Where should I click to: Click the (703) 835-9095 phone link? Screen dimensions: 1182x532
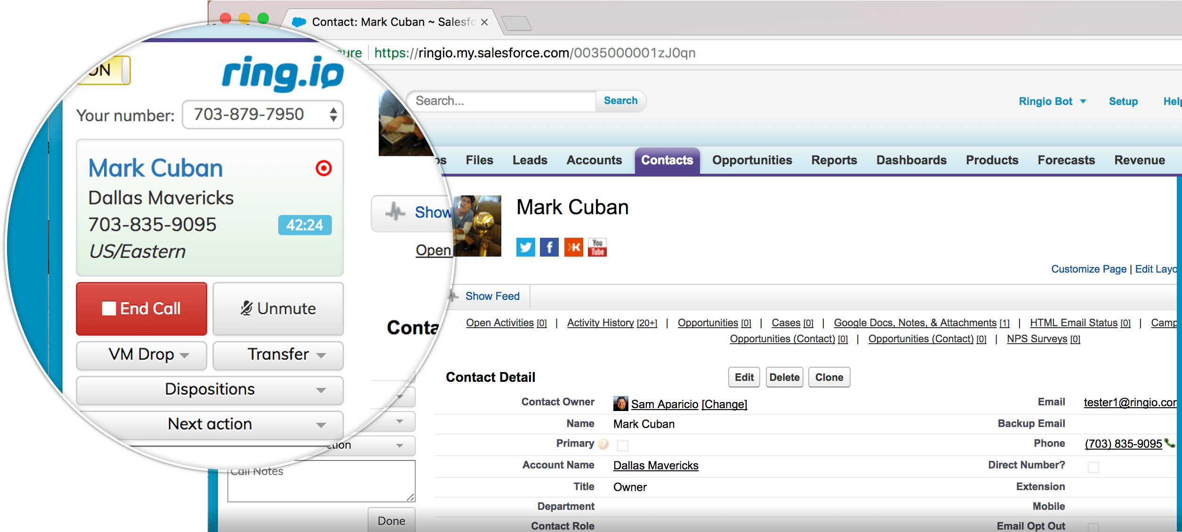click(x=1123, y=443)
